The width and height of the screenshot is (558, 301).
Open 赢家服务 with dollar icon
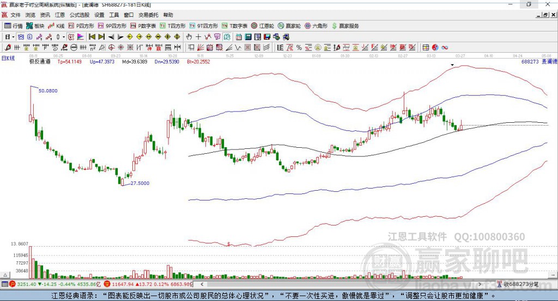[345, 26]
